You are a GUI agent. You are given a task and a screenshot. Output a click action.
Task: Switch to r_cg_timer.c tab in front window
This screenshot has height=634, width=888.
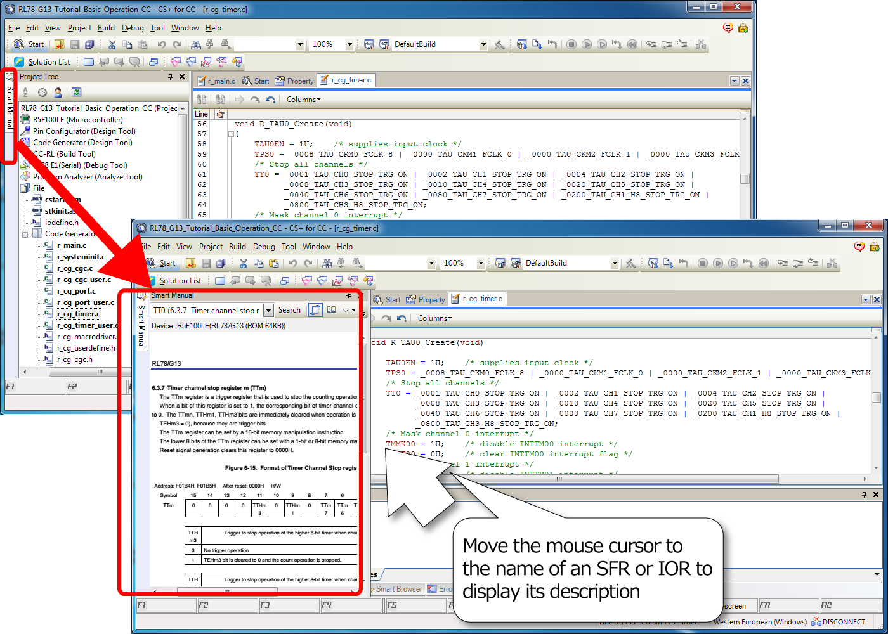point(476,299)
